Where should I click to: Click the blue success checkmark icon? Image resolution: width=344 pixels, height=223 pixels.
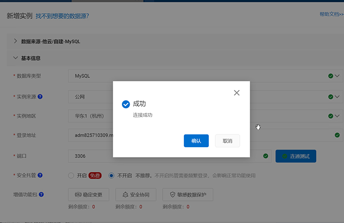[126, 104]
